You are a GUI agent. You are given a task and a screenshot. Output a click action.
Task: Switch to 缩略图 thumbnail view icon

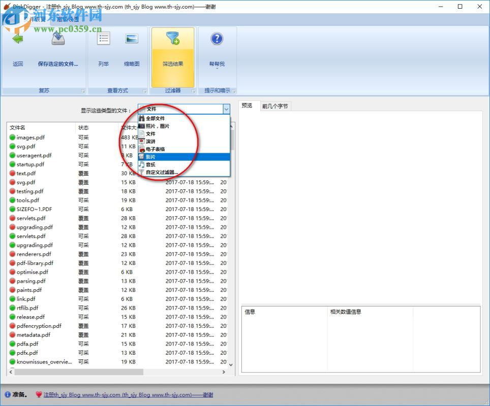point(132,39)
